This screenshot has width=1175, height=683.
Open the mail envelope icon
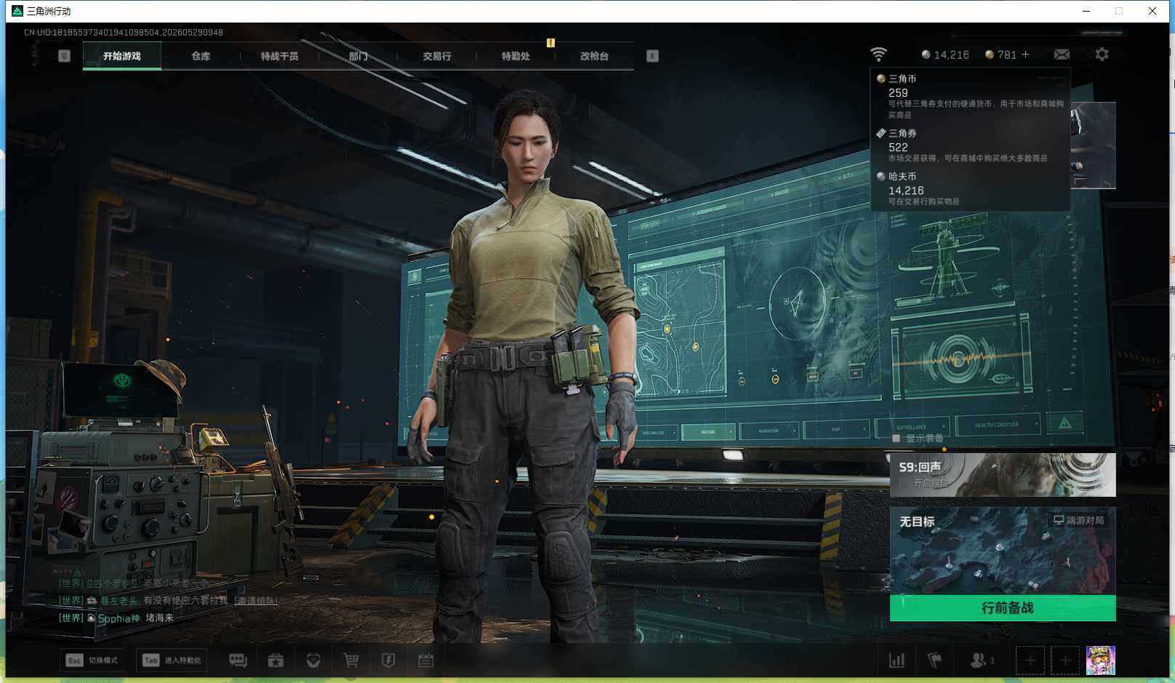click(1062, 55)
